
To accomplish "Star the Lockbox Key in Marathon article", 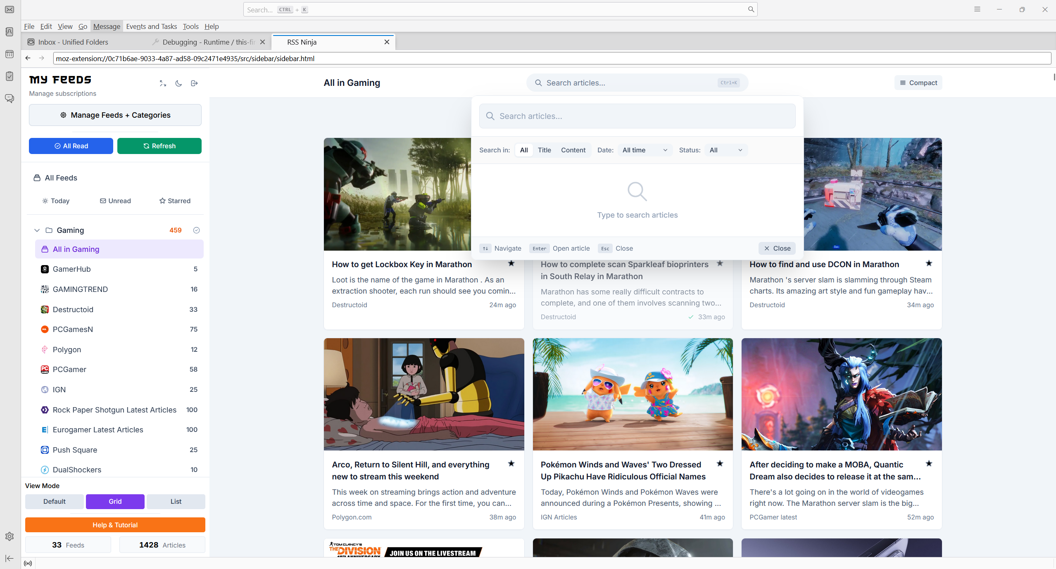I will pyautogui.click(x=511, y=263).
